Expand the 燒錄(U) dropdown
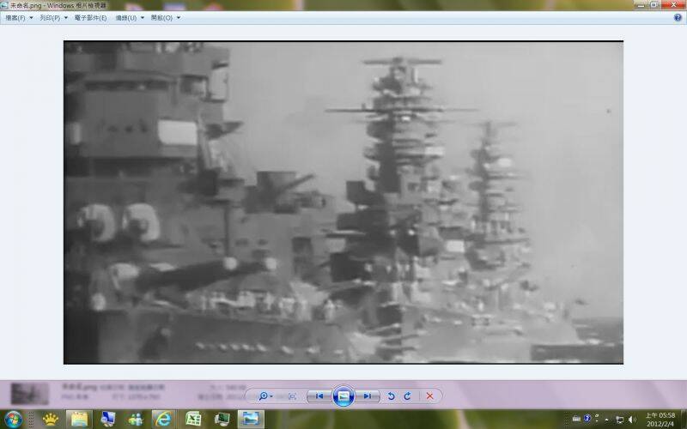687x429 pixels. tap(129, 17)
